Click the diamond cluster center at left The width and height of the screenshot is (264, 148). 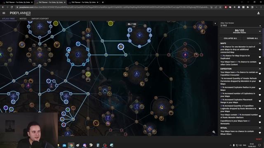click(40, 55)
